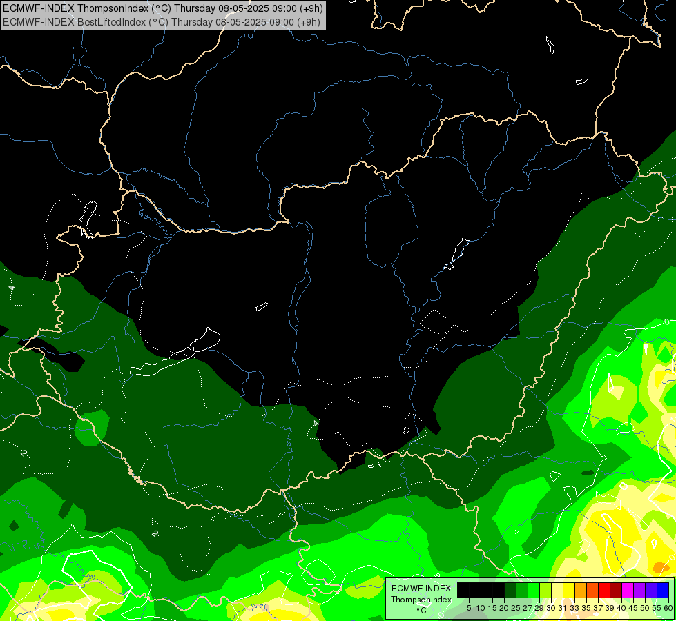676x621 pixels.
Task: Select the bright green 27–29 legend swatch
Action: point(534,590)
